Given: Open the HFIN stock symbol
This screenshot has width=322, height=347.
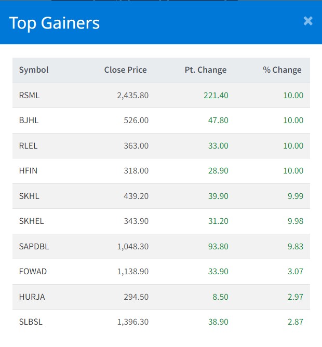Looking at the screenshot, I should (28, 171).
